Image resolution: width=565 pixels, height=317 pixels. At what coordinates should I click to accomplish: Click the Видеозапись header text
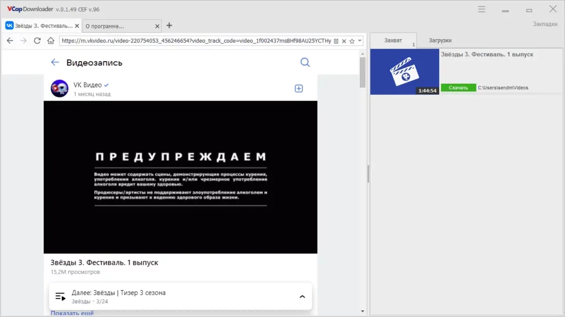coord(94,63)
